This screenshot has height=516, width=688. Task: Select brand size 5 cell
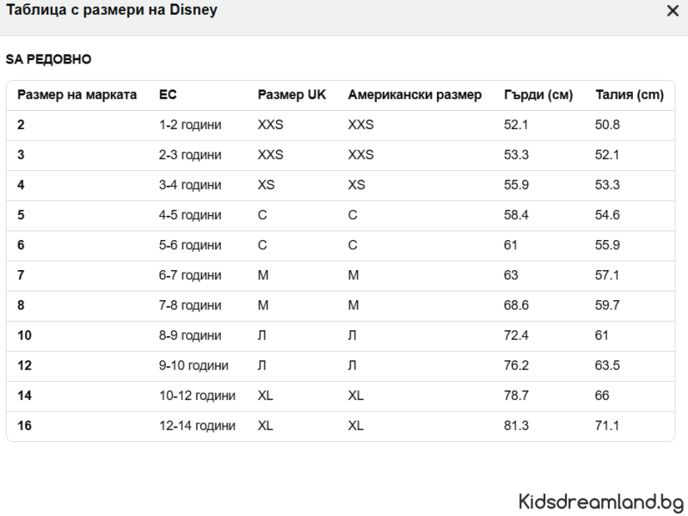tap(21, 215)
